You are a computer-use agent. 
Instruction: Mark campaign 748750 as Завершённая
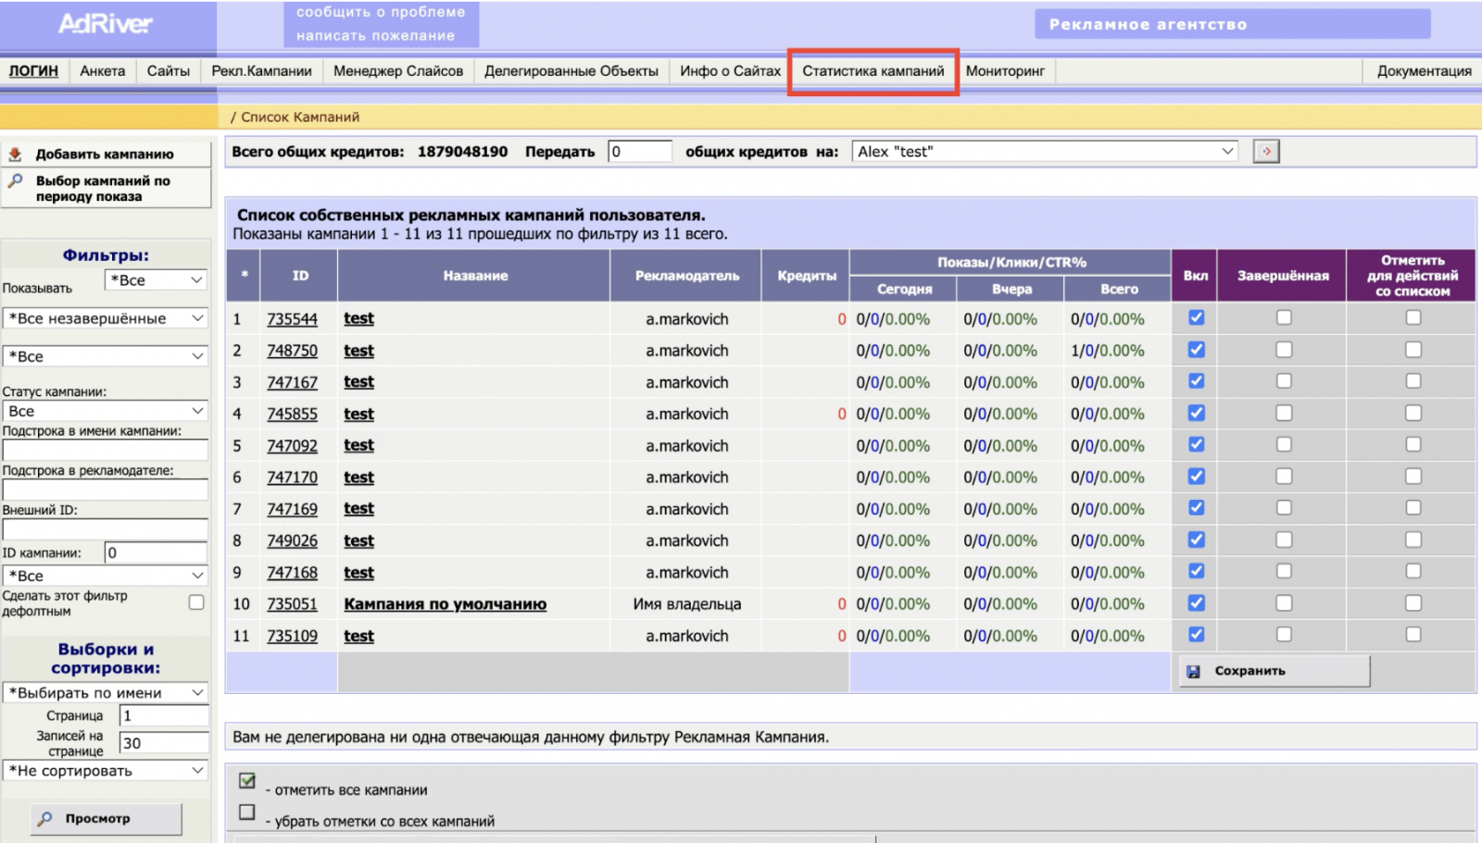pos(1284,350)
